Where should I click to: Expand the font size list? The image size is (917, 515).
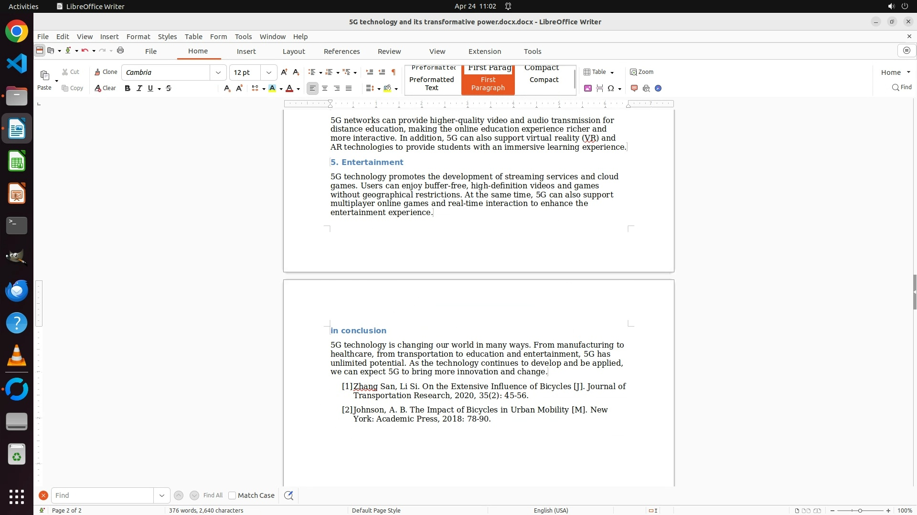[x=269, y=72]
